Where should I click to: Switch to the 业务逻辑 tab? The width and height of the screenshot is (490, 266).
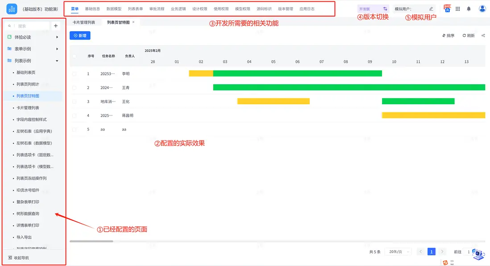(x=178, y=9)
